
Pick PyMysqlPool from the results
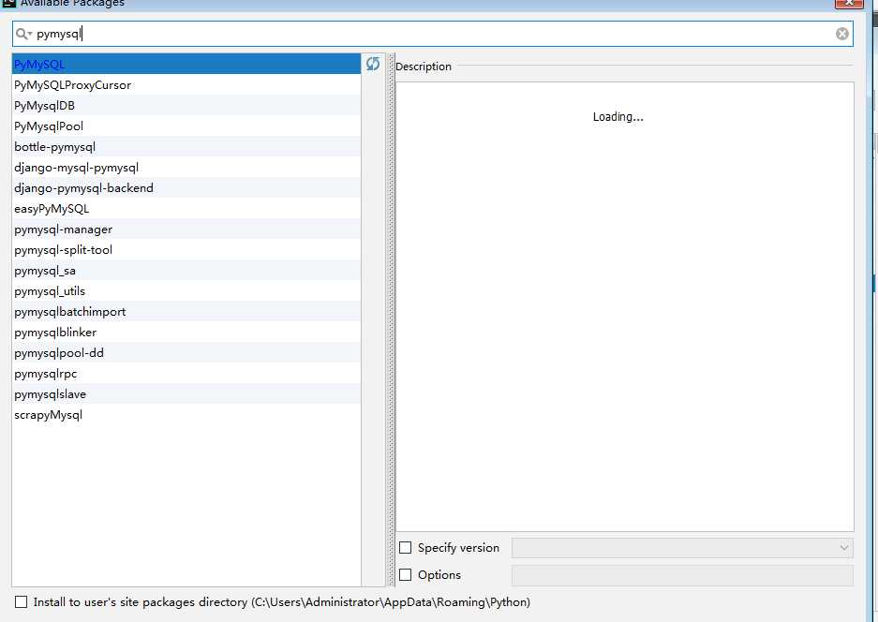pyautogui.click(x=186, y=126)
